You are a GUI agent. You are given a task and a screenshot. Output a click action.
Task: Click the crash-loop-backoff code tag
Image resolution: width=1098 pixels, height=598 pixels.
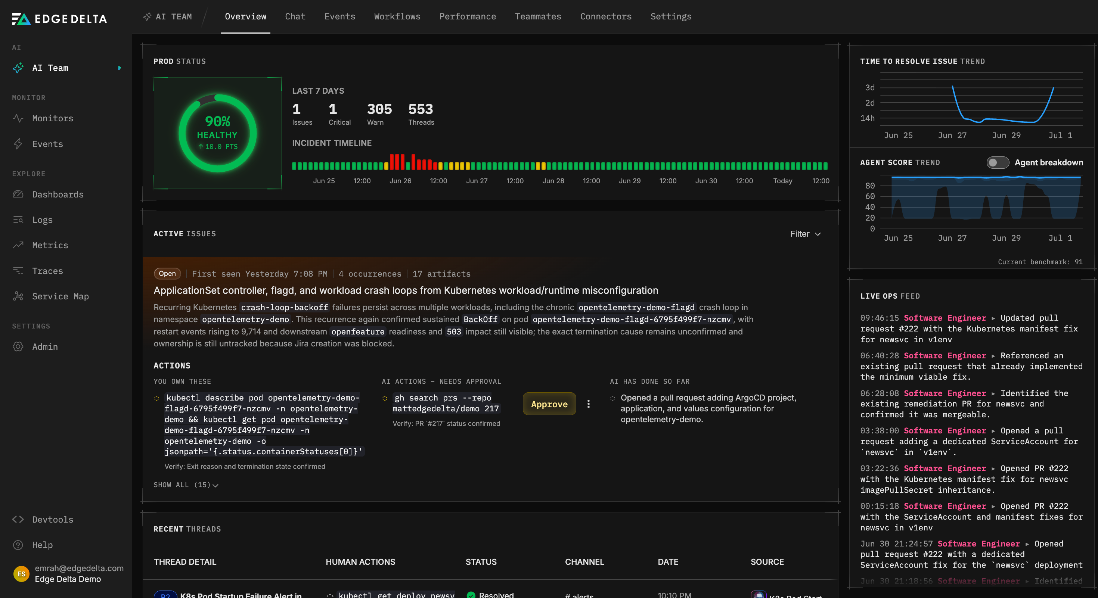(284, 307)
